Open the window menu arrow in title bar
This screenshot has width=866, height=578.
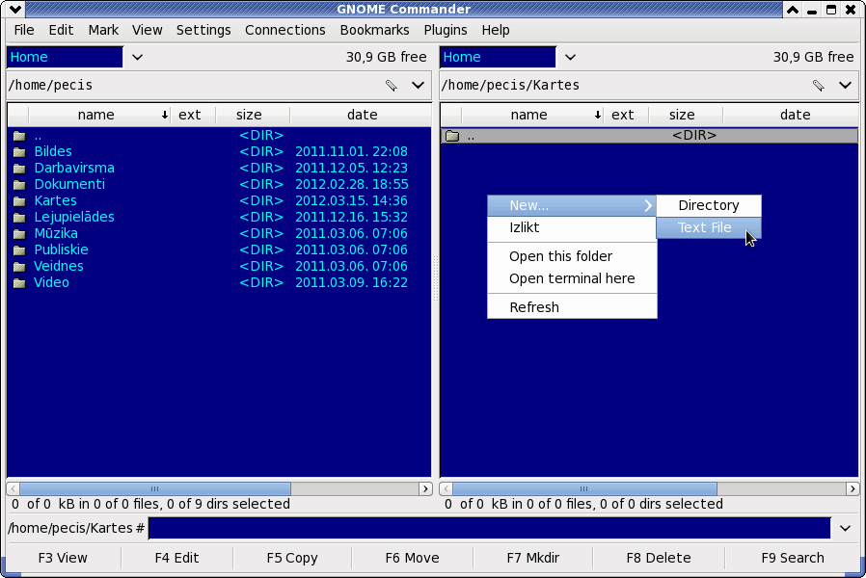pos(15,9)
